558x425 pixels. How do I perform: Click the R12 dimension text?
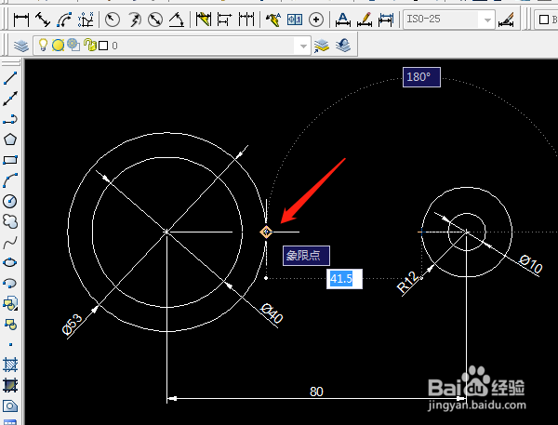408,283
